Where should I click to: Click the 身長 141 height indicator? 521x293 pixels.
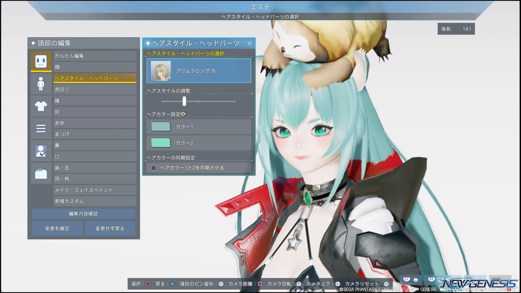[x=456, y=29]
